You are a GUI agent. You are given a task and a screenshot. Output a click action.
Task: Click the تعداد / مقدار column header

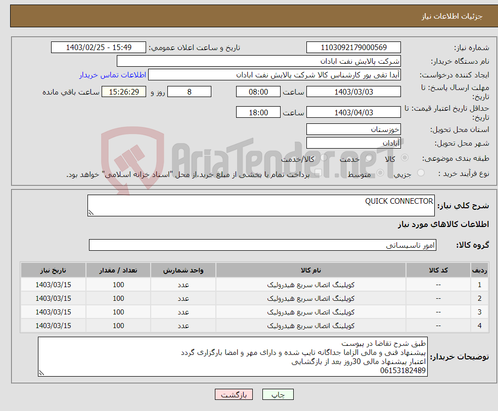(118, 270)
